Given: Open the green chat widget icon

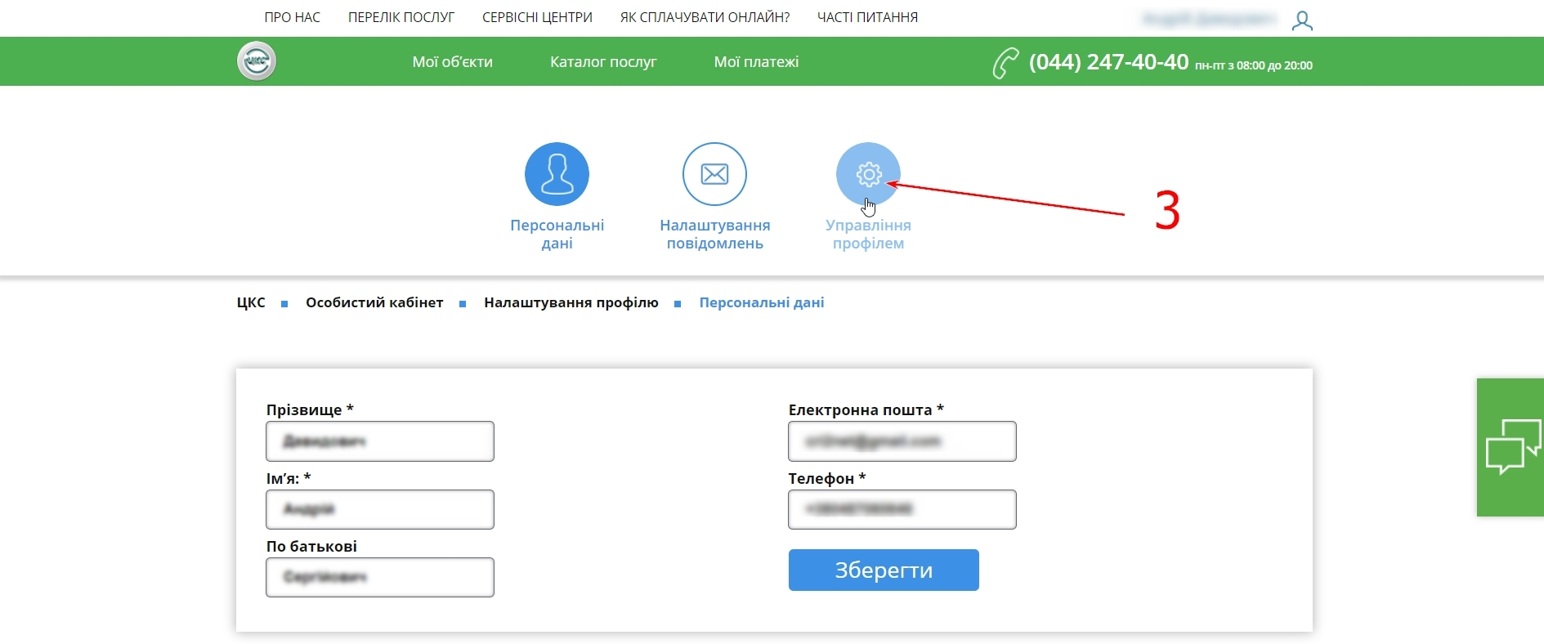Looking at the screenshot, I should pyautogui.click(x=1511, y=447).
